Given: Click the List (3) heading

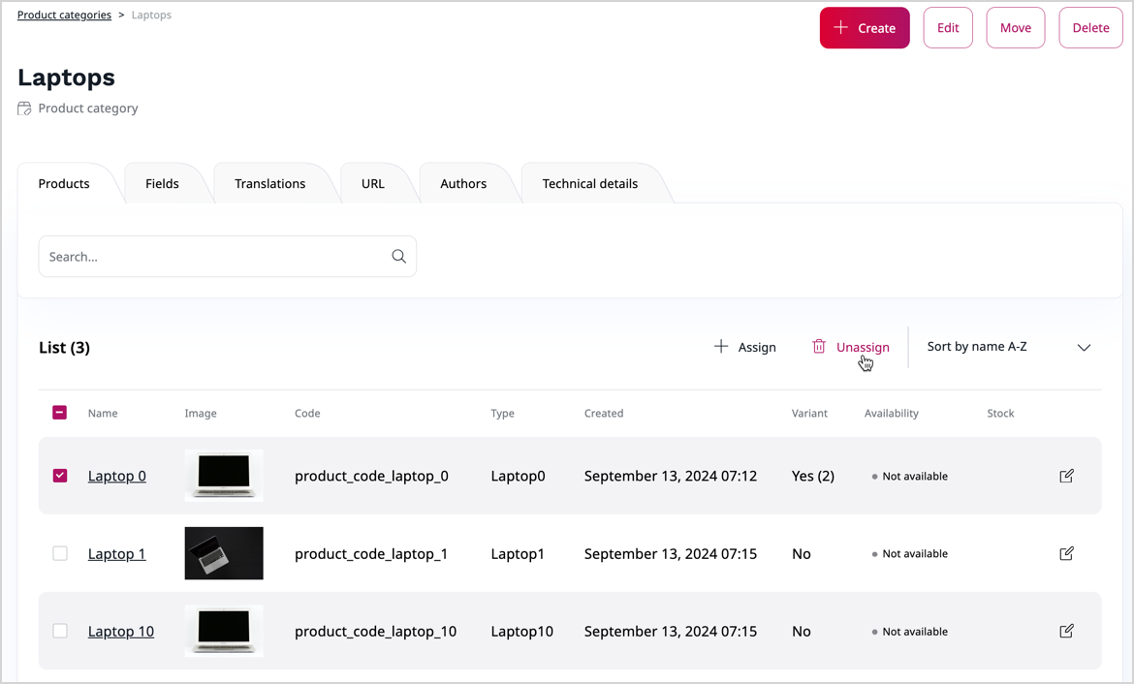Looking at the screenshot, I should (x=64, y=348).
